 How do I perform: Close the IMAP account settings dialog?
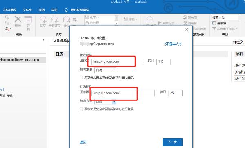(187, 30)
